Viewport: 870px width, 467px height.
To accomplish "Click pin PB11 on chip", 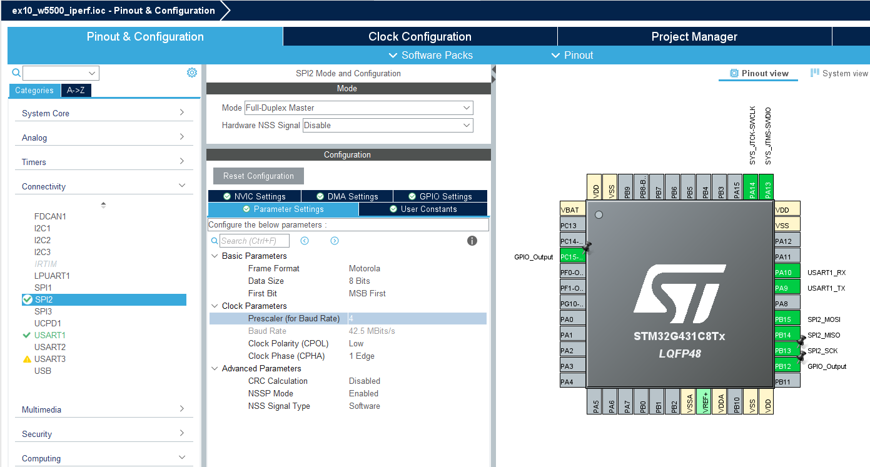I will 787,382.
